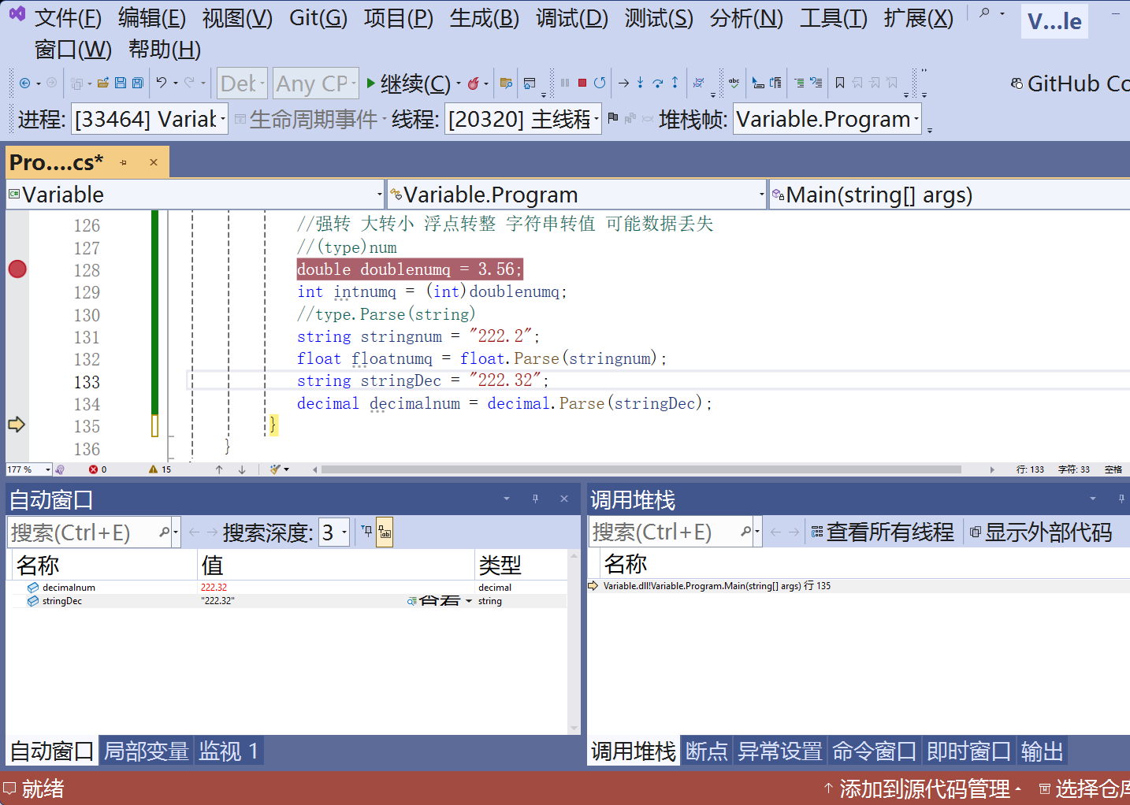Viewport: 1130px width, 805px height.
Task: Click the bookmark toggle icon on the toolbar
Action: [840, 83]
